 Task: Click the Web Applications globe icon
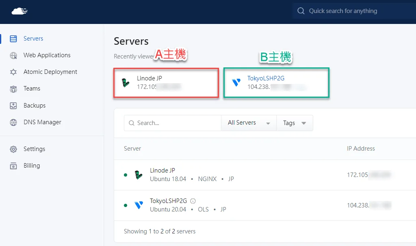point(13,55)
